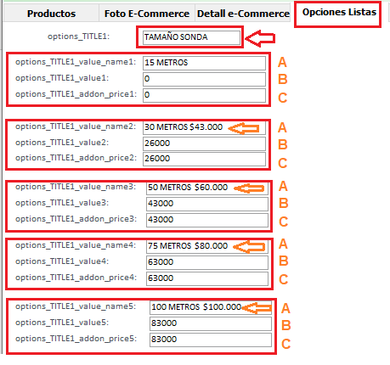The width and height of the screenshot is (390, 365).
Task: Click the options_TITLE1_addon_price1 field
Action: point(204,95)
